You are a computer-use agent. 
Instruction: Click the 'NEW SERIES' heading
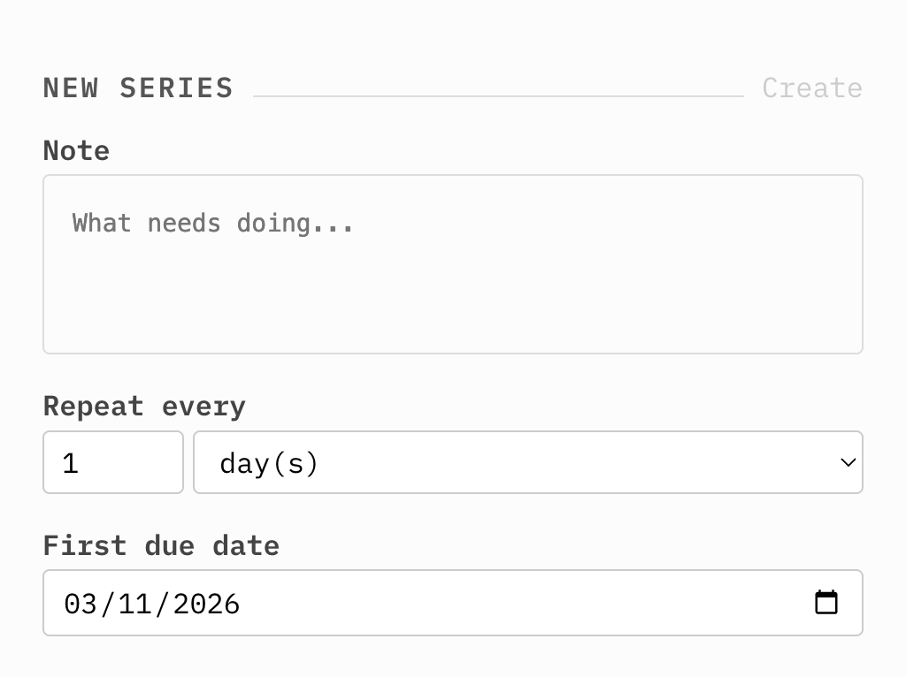coord(138,88)
